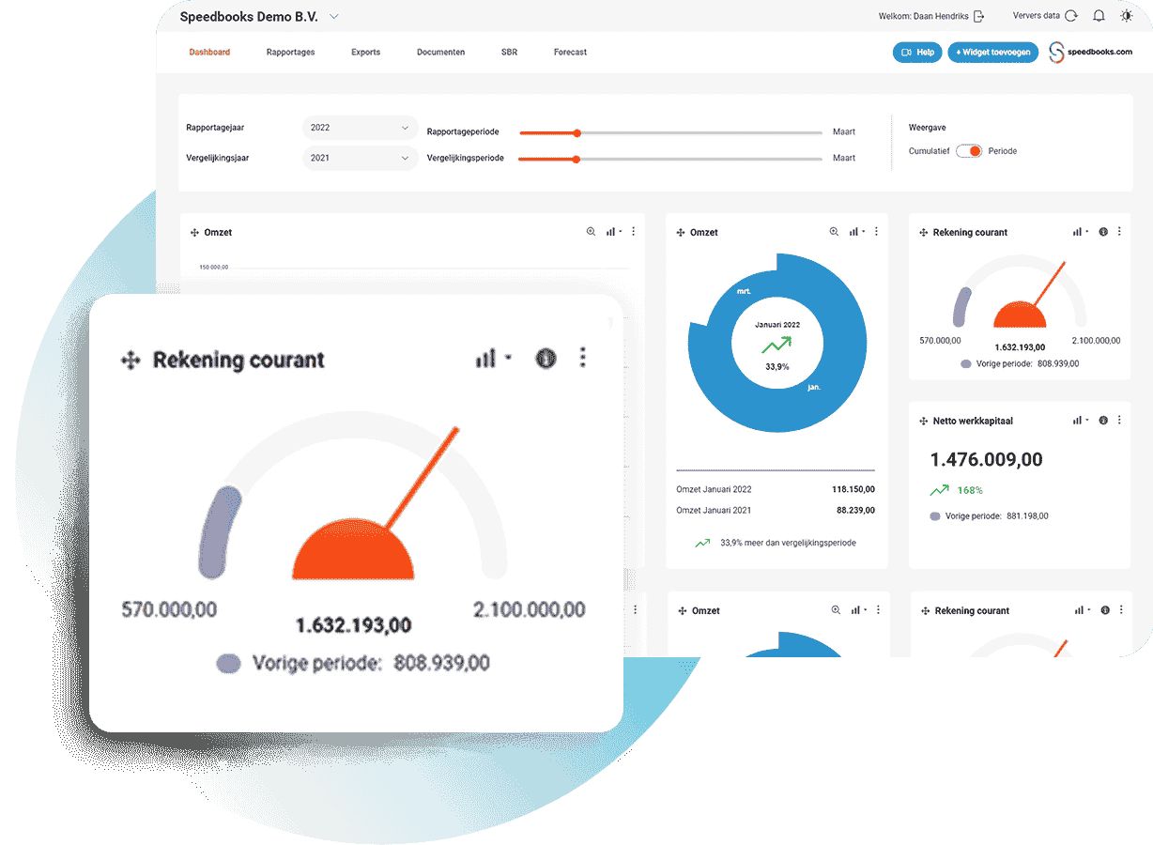This screenshot has height=845, width=1153.
Task: Open chart type dropdown on the enlarged Rekening courant card
Action: pos(494,358)
